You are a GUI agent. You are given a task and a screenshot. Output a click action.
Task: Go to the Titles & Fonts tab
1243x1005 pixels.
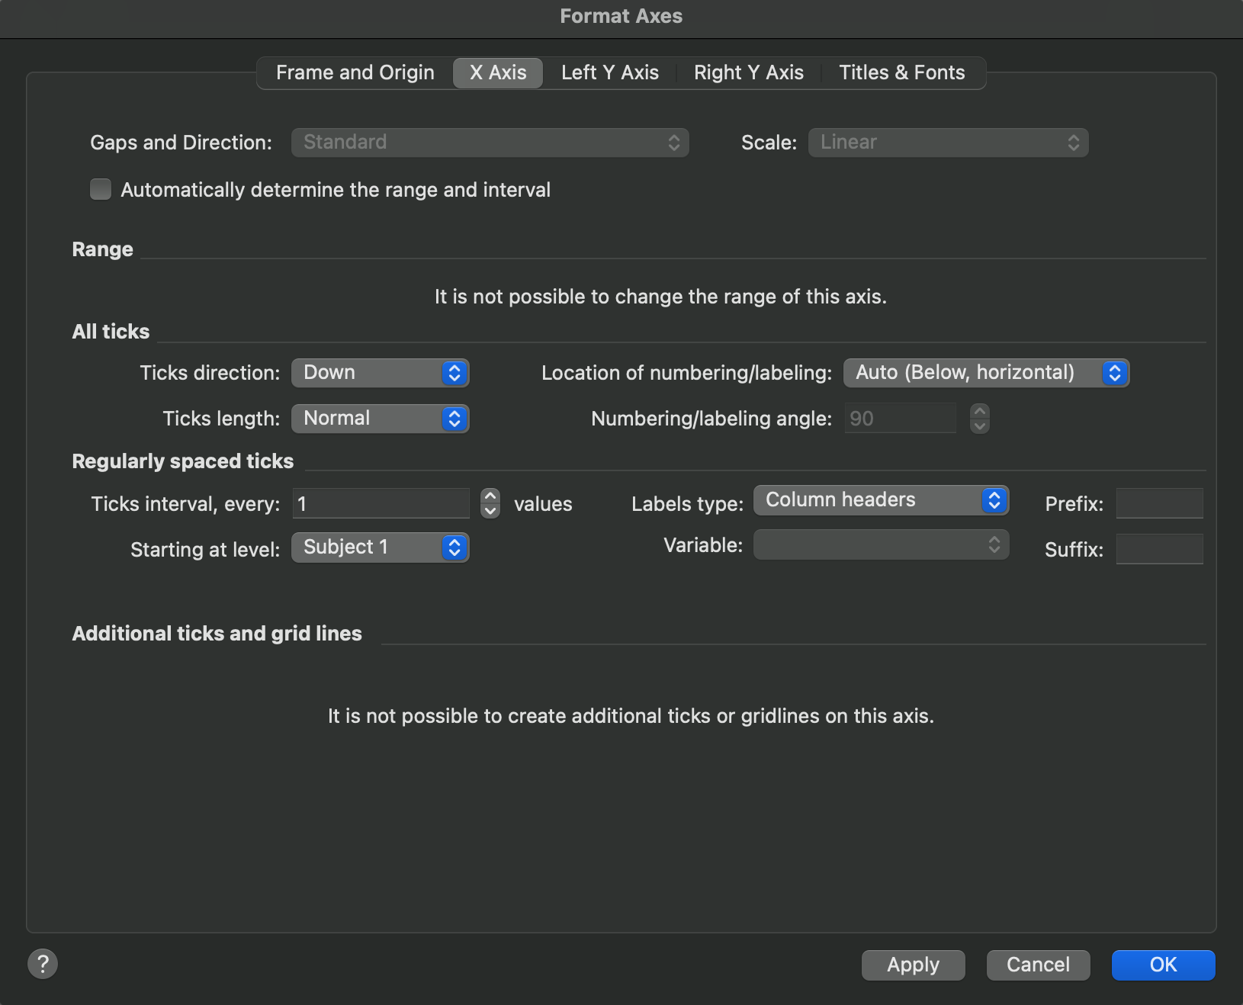pyautogui.click(x=901, y=73)
